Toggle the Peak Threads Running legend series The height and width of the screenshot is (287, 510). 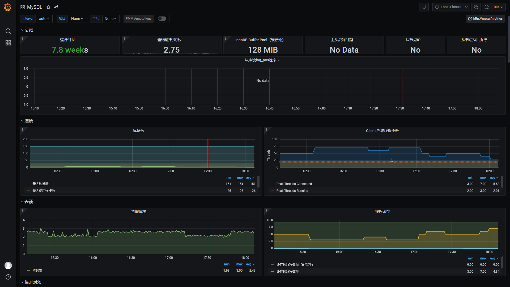(292, 191)
